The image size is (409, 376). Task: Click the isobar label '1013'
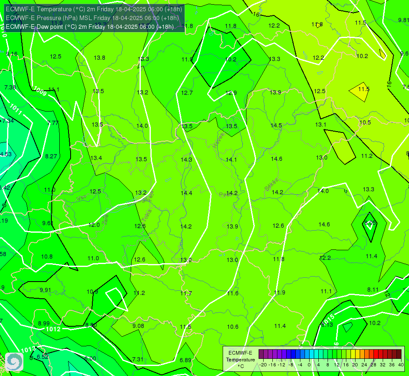28,350
